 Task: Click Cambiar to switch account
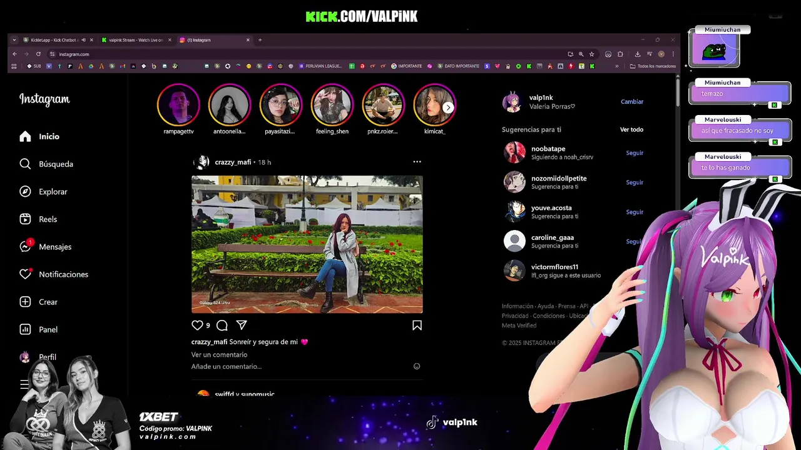pyautogui.click(x=632, y=101)
